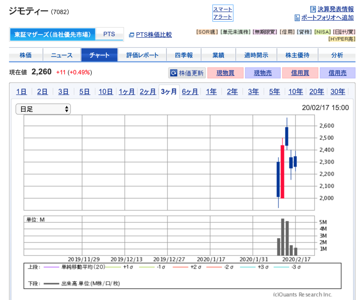This screenshot has height=300, width=357.
Task: Click the PTS株価比較 popup window icon
Action: (x=131, y=35)
